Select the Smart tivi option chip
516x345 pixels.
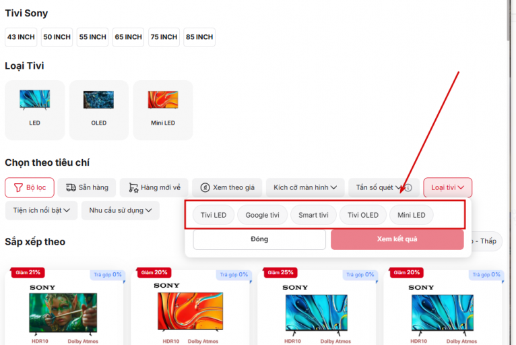pos(313,215)
